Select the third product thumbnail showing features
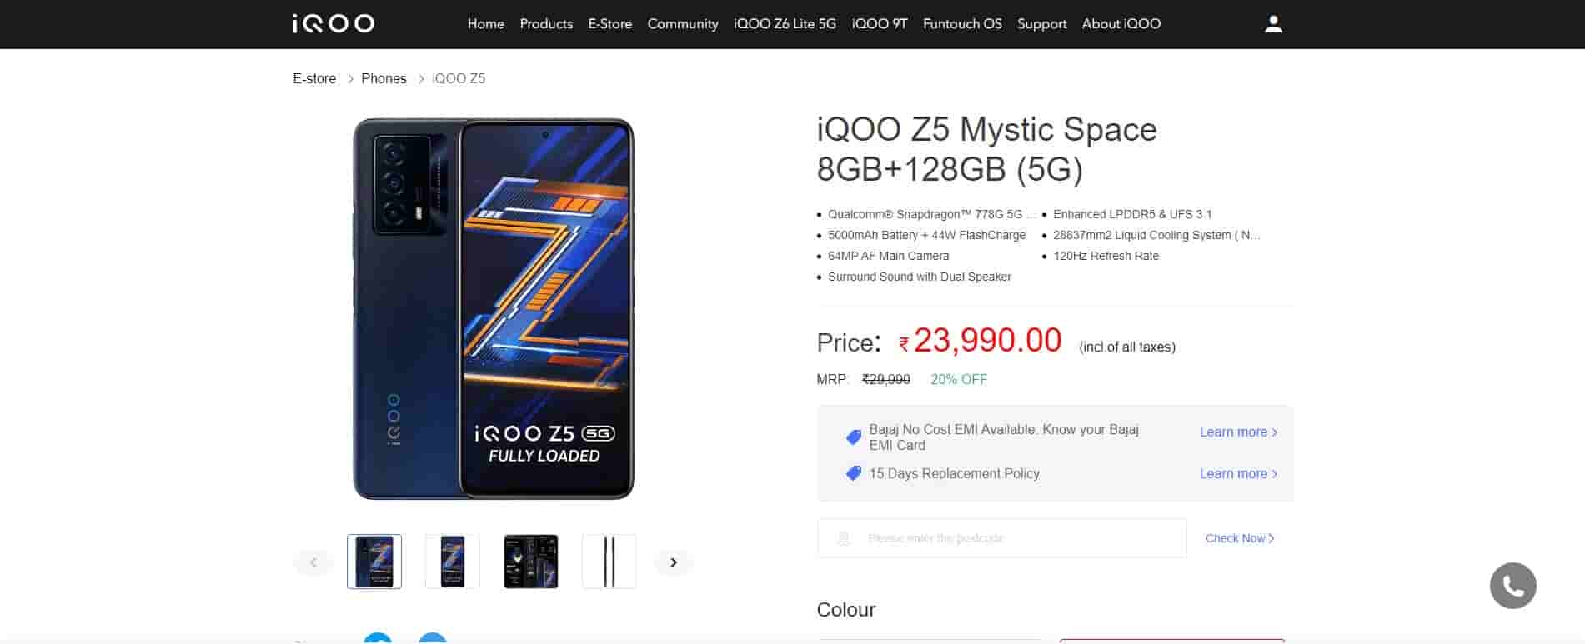The height and width of the screenshot is (644, 1585). coord(531,562)
